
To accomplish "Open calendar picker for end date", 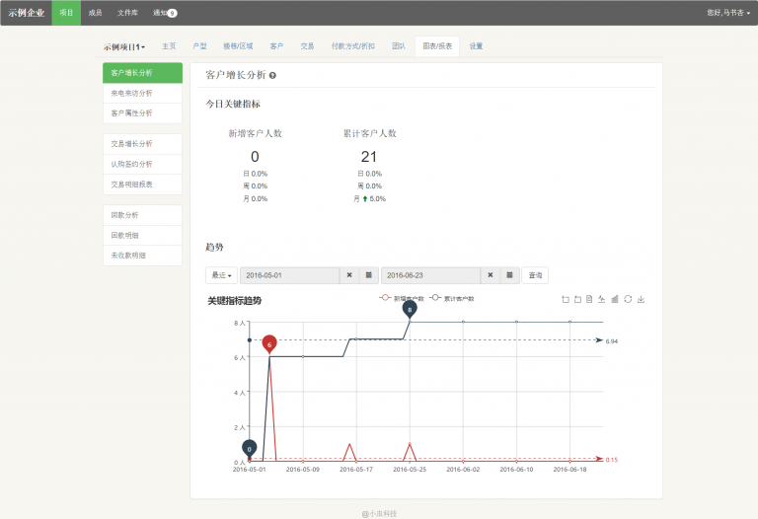I will point(509,275).
